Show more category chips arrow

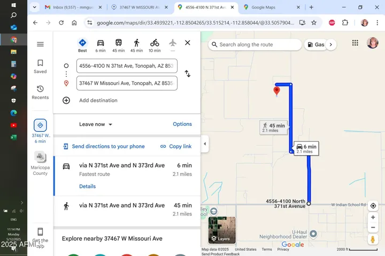pos(331,45)
